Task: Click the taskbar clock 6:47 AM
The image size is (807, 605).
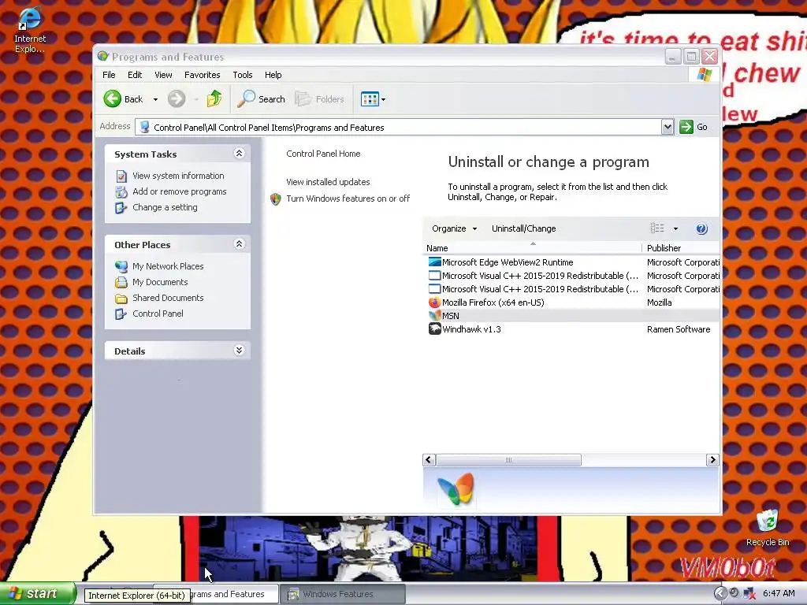Action: point(779,594)
